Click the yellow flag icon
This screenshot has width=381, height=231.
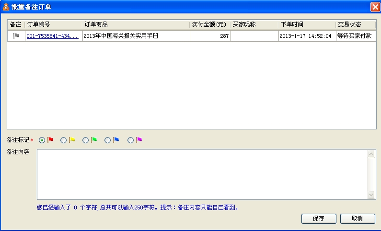[72, 139]
